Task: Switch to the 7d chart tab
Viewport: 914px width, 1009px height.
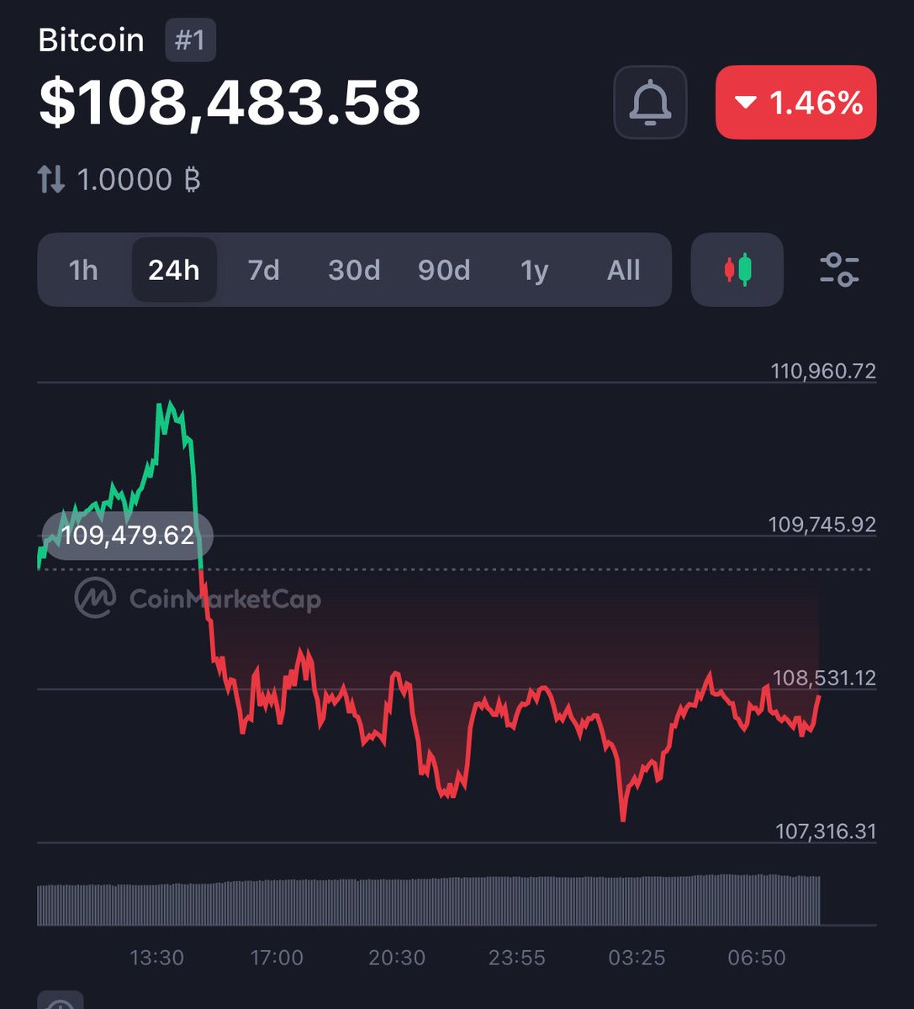Action: (x=262, y=270)
